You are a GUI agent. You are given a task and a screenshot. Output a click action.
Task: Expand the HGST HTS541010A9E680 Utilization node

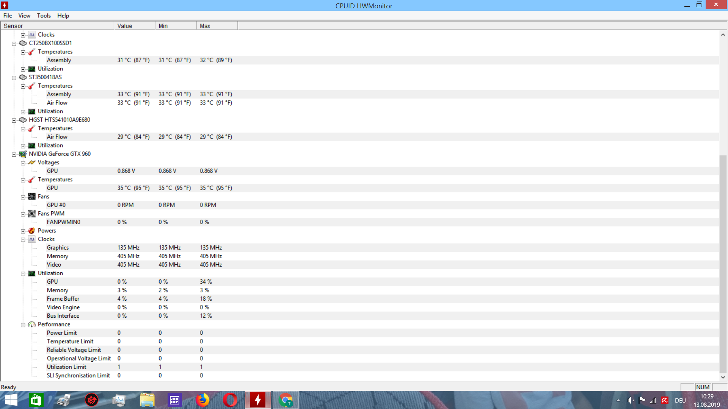pos(23,146)
